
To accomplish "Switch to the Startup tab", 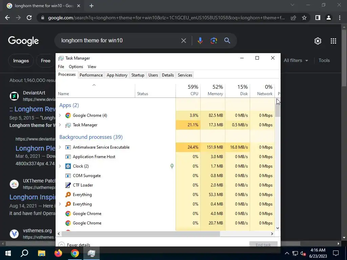I will 138,75.
